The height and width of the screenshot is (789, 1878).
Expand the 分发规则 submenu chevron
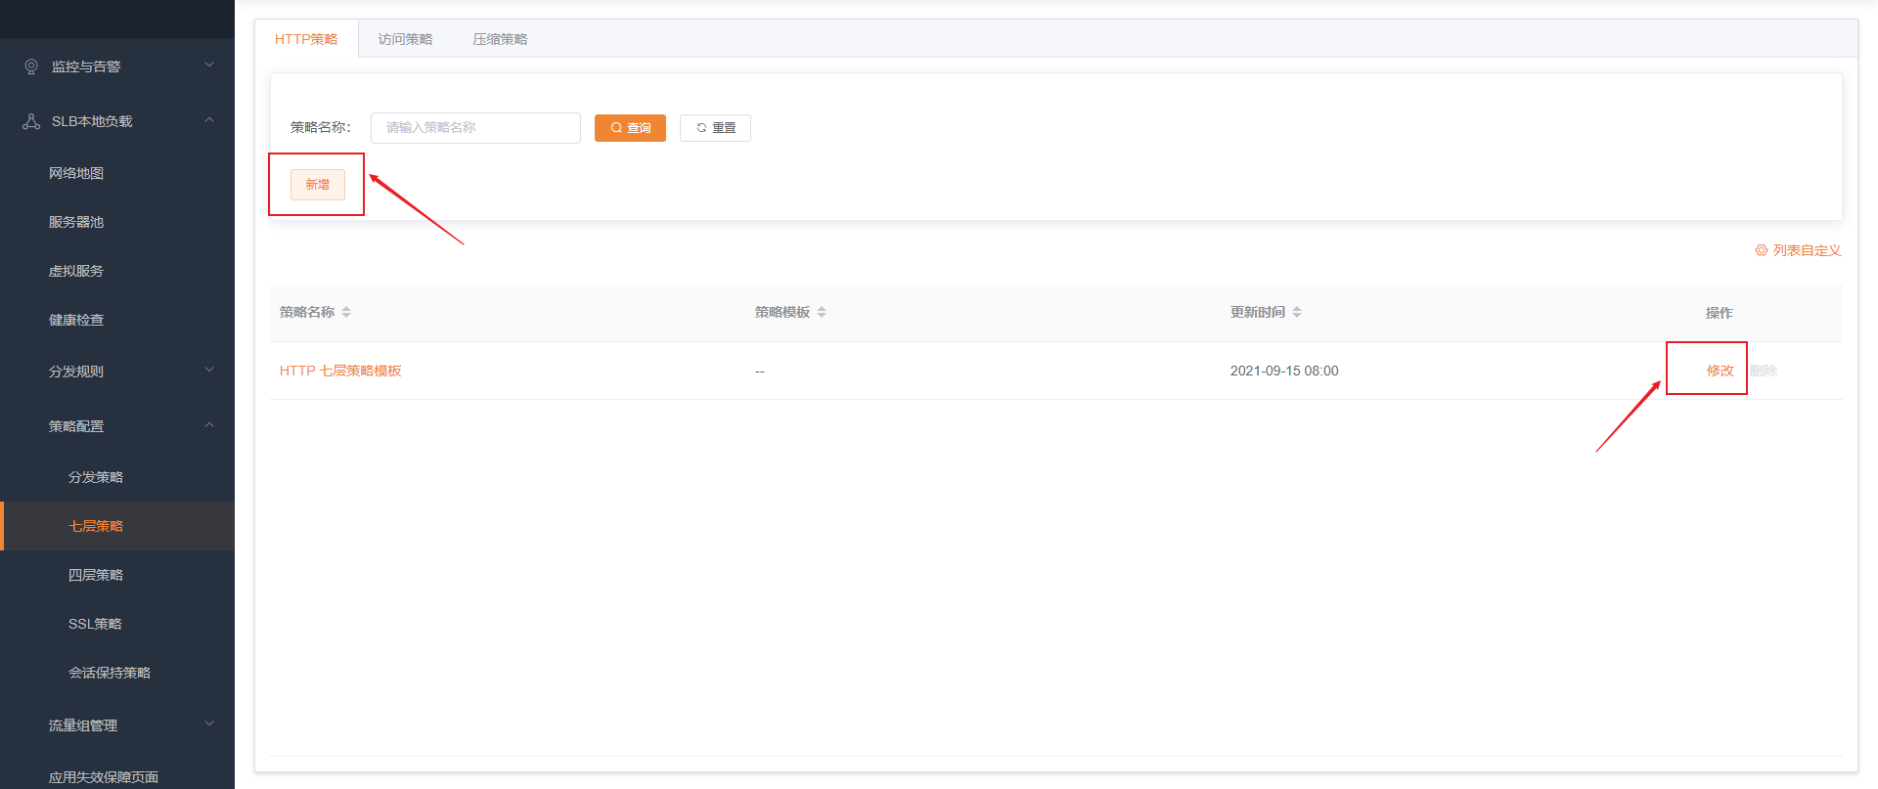(x=209, y=371)
